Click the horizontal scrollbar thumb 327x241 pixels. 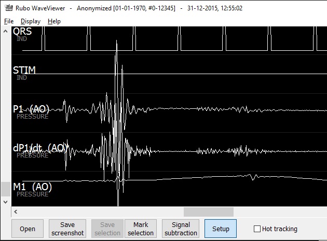click(209, 212)
